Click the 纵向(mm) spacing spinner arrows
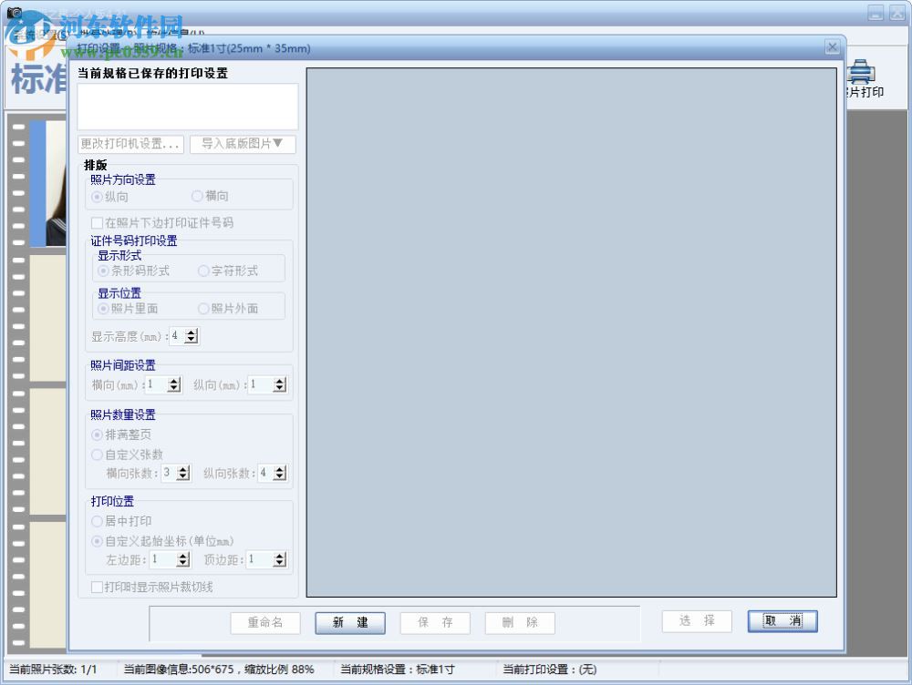 click(280, 384)
